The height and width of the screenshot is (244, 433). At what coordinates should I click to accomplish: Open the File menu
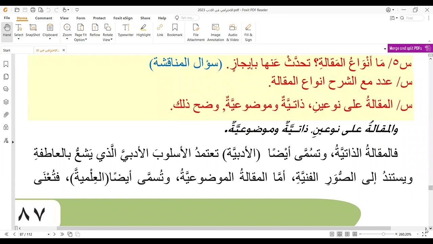(x=7, y=18)
